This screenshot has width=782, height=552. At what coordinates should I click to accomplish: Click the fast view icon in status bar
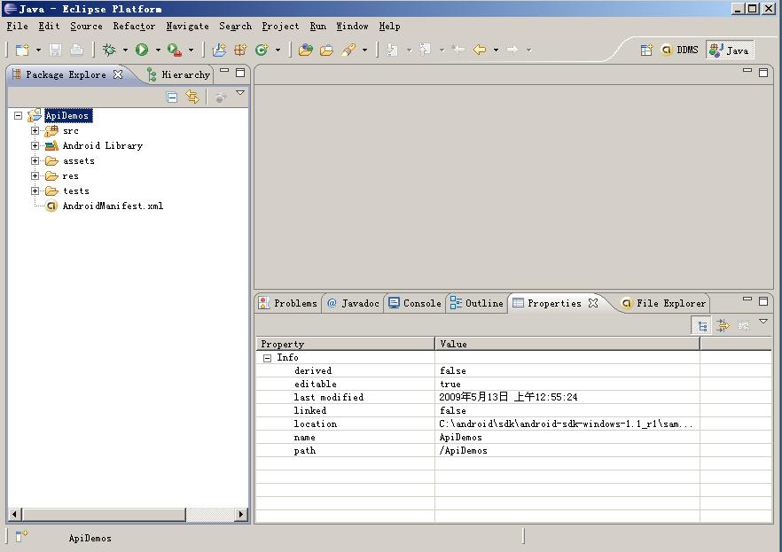21,536
